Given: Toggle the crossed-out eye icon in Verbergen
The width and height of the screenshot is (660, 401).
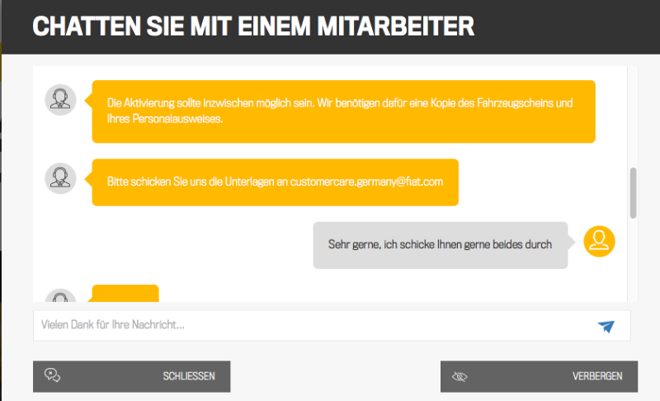Looking at the screenshot, I should point(460,376).
